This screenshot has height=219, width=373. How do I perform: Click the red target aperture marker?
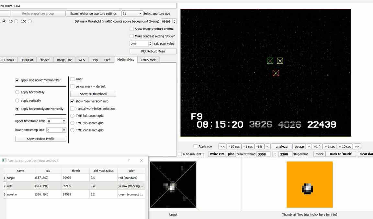pos(276,73)
